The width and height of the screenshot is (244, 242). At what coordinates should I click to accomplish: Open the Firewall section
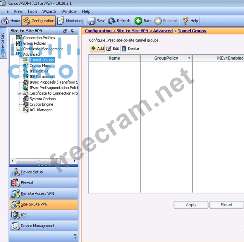pos(27,183)
